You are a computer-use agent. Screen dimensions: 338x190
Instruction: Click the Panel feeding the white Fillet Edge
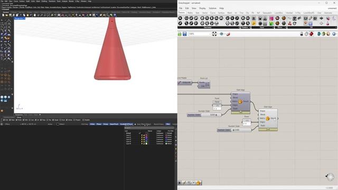point(247,122)
